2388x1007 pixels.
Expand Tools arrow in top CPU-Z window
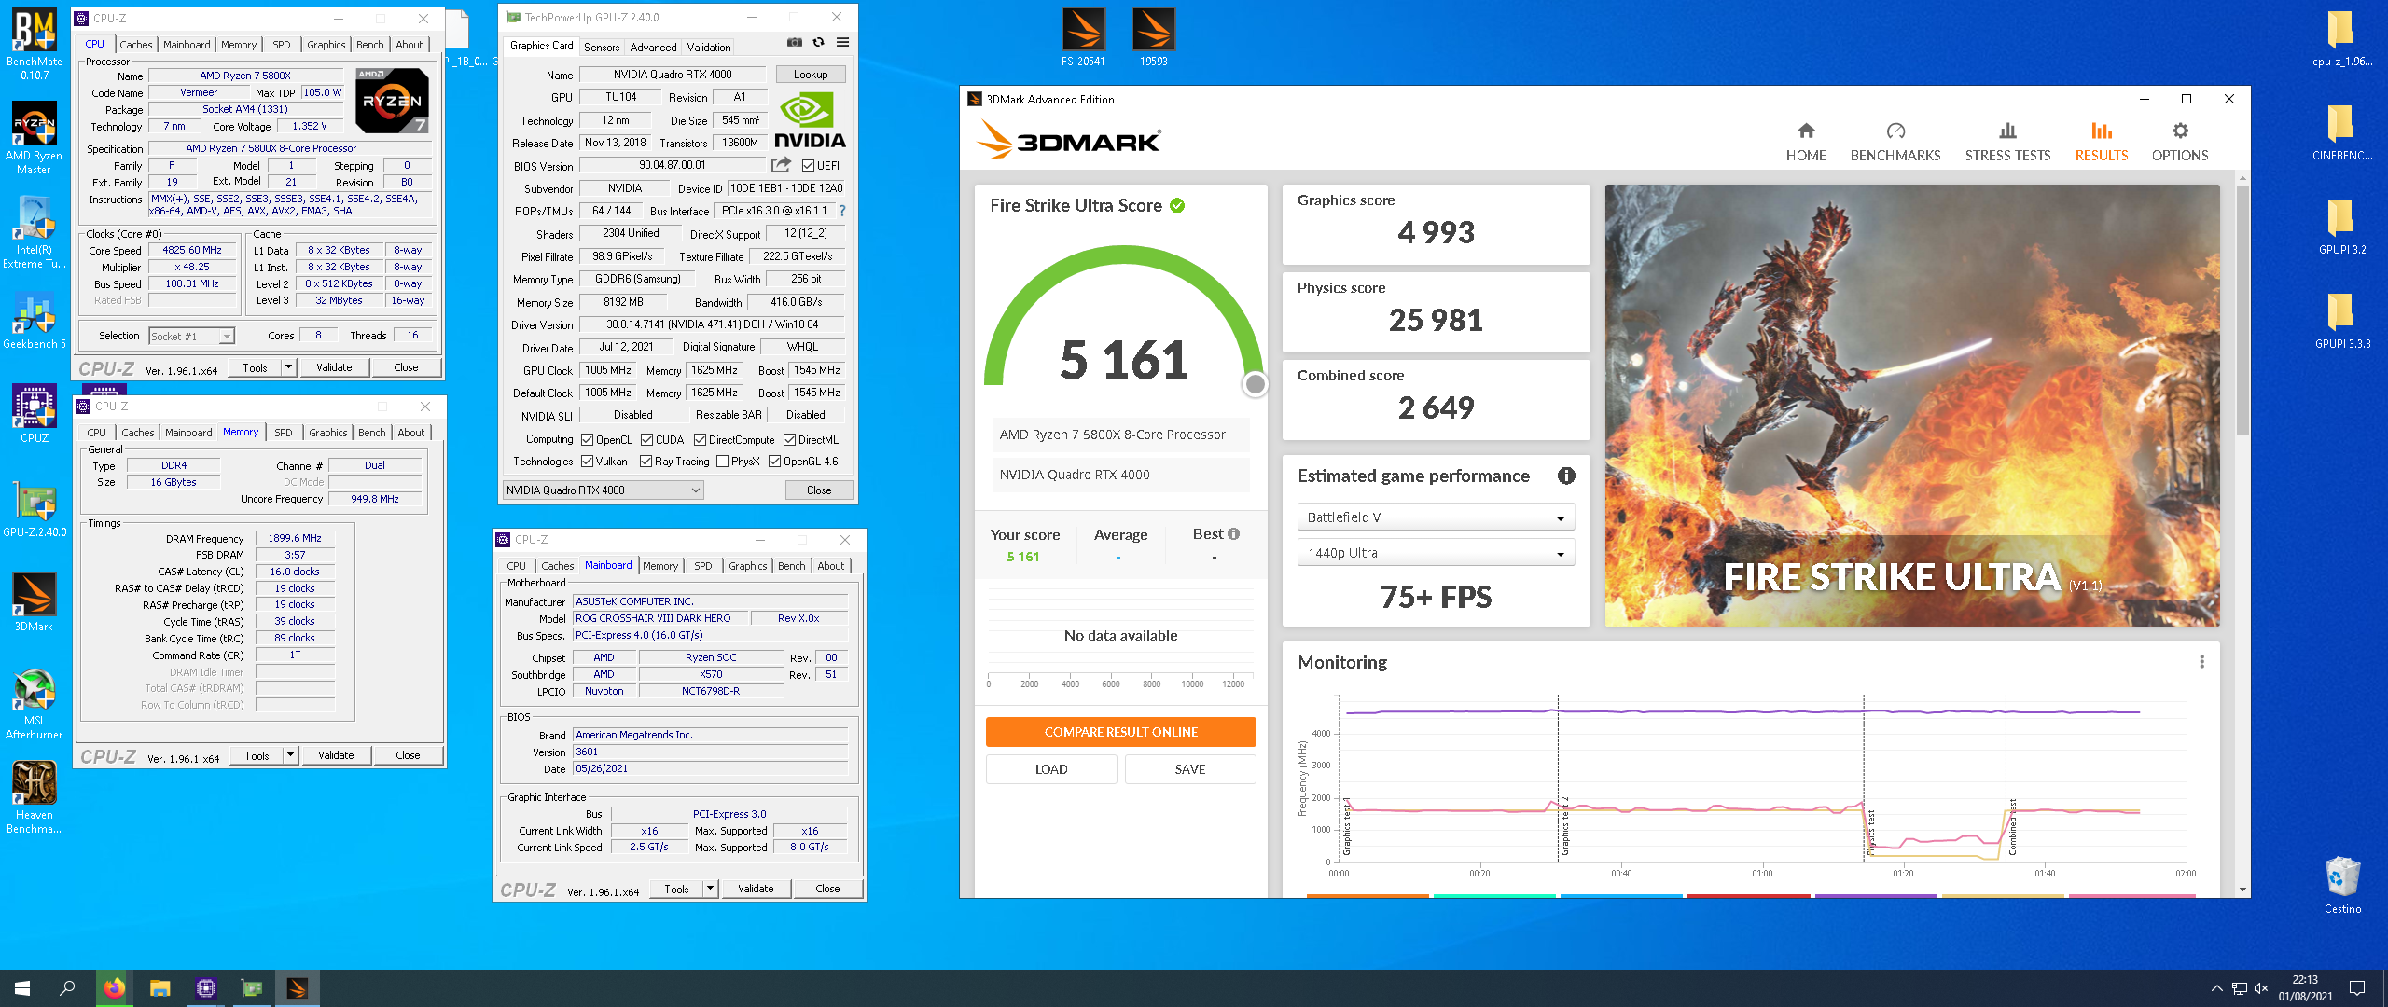point(288,367)
